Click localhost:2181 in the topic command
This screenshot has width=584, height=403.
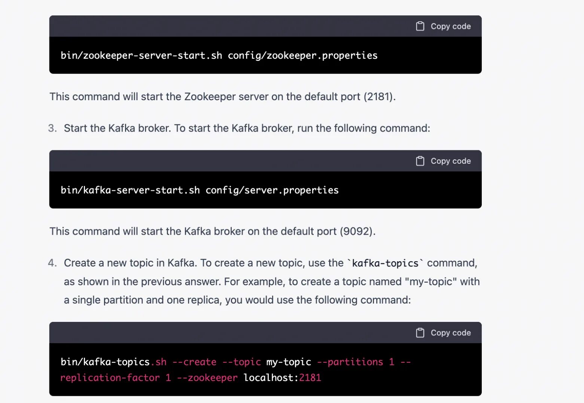coord(282,378)
